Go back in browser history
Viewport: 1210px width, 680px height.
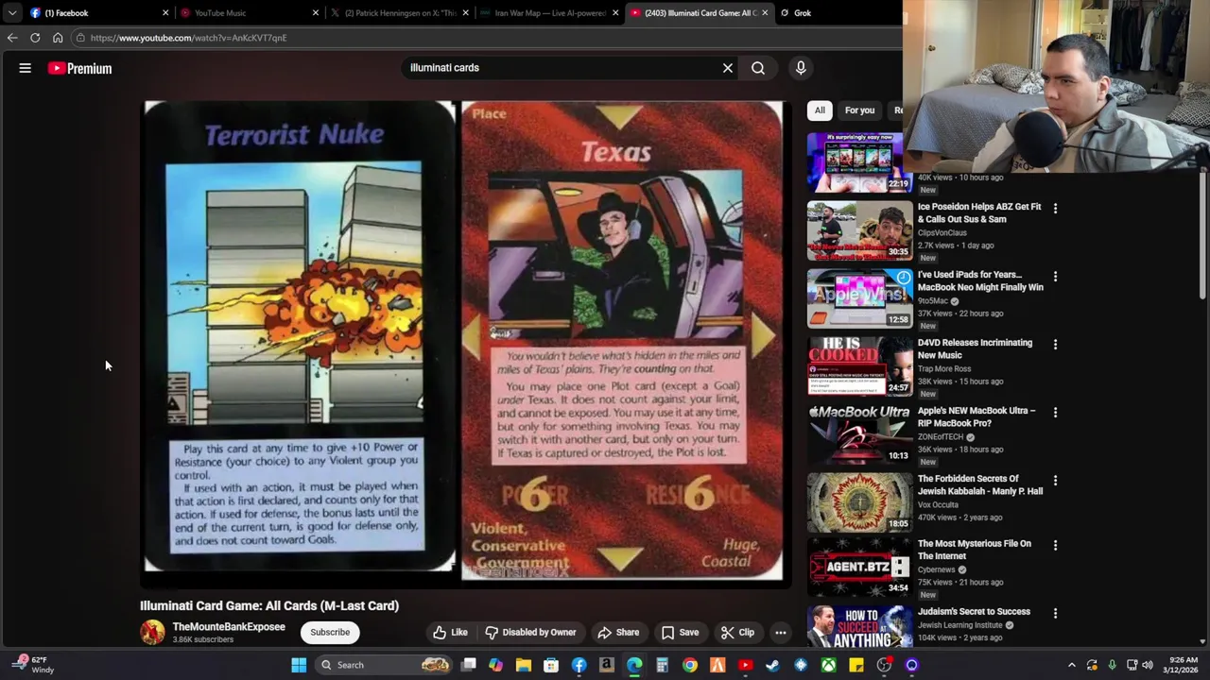click(12, 38)
